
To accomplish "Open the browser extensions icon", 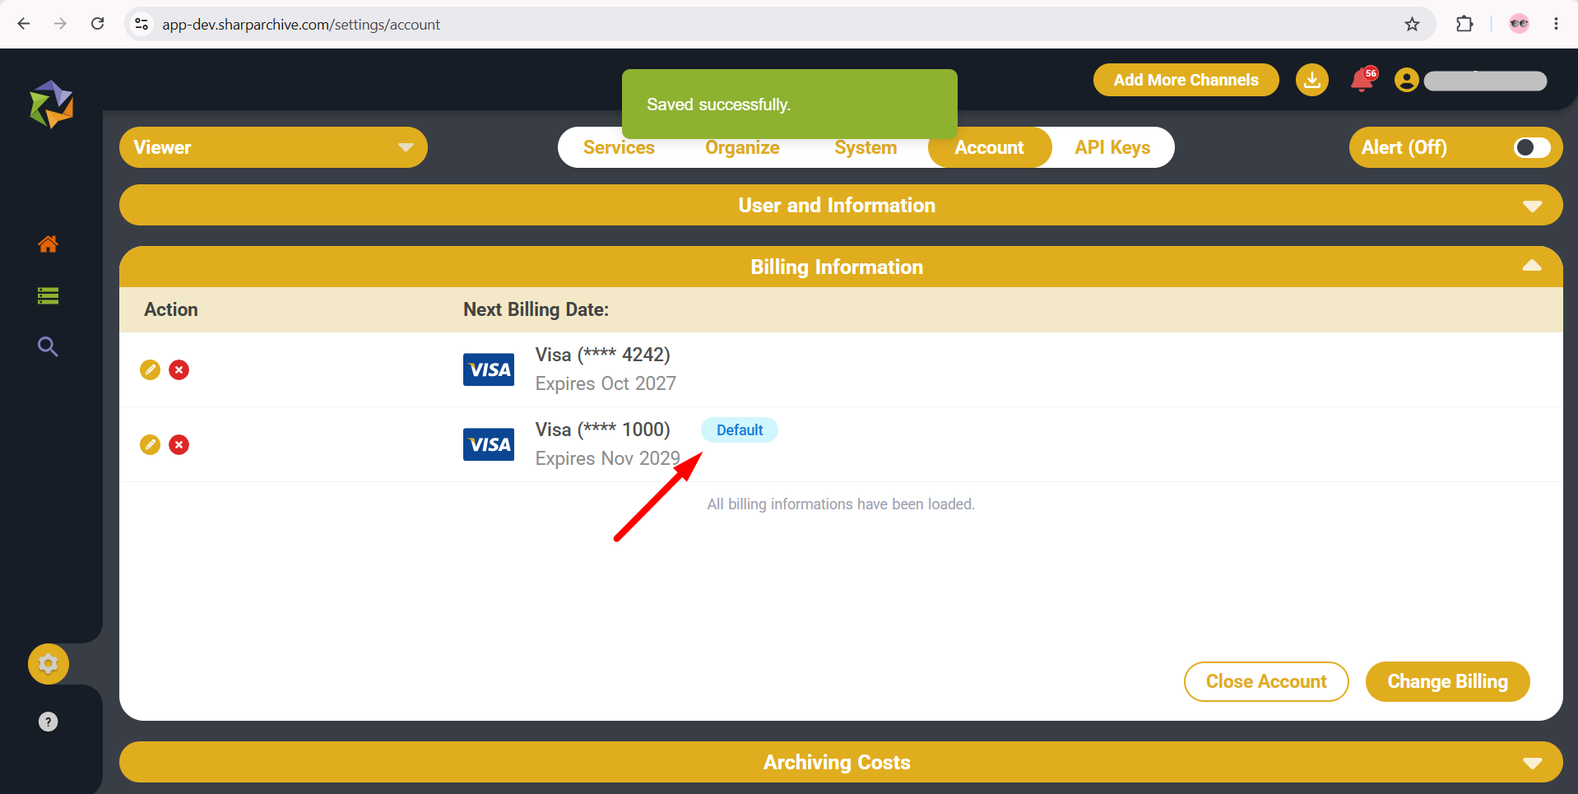I will [x=1464, y=24].
